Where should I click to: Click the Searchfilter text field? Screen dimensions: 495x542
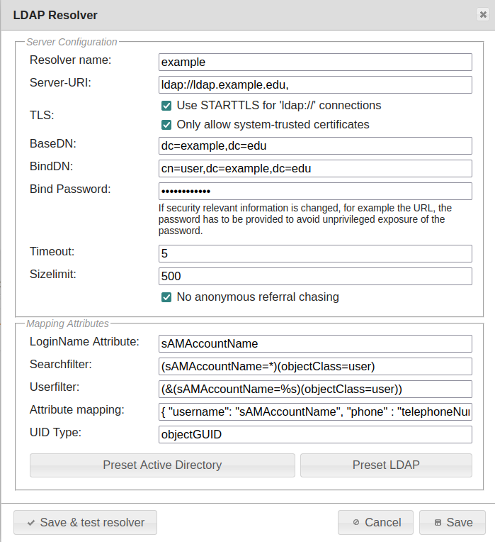[x=315, y=366]
